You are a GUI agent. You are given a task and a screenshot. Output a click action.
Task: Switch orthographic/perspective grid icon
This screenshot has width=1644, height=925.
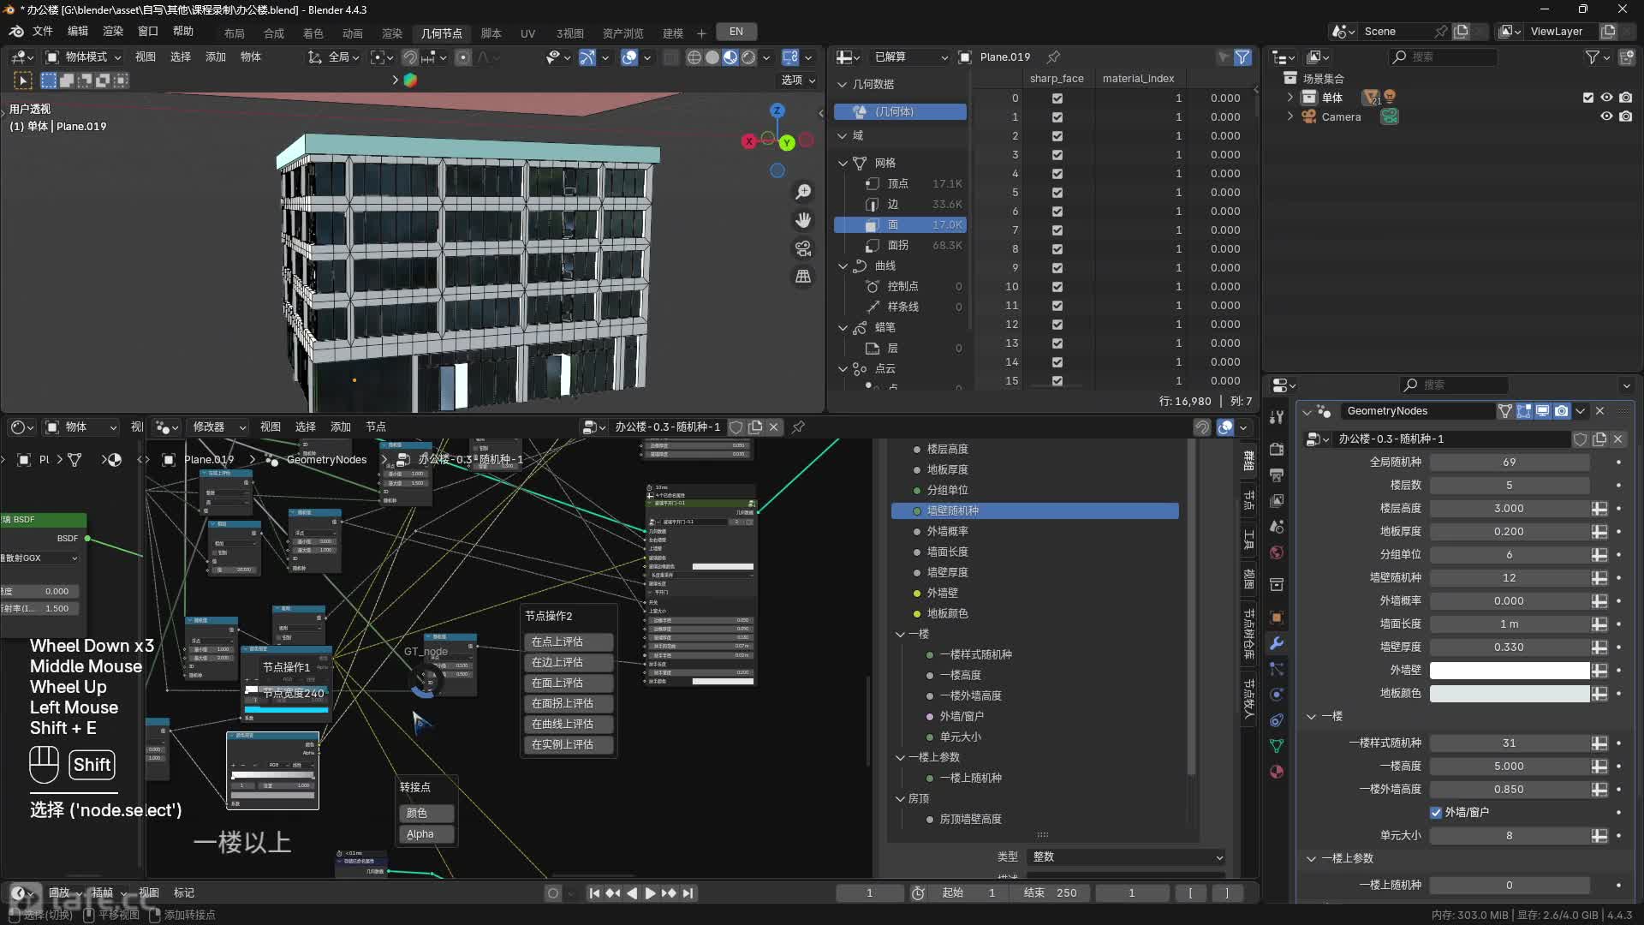(803, 277)
